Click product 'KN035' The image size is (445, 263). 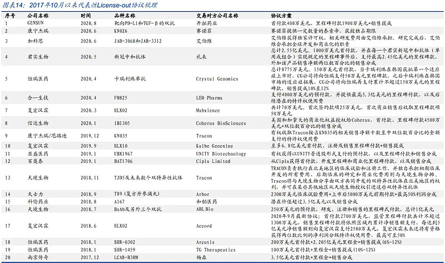(x=121, y=136)
